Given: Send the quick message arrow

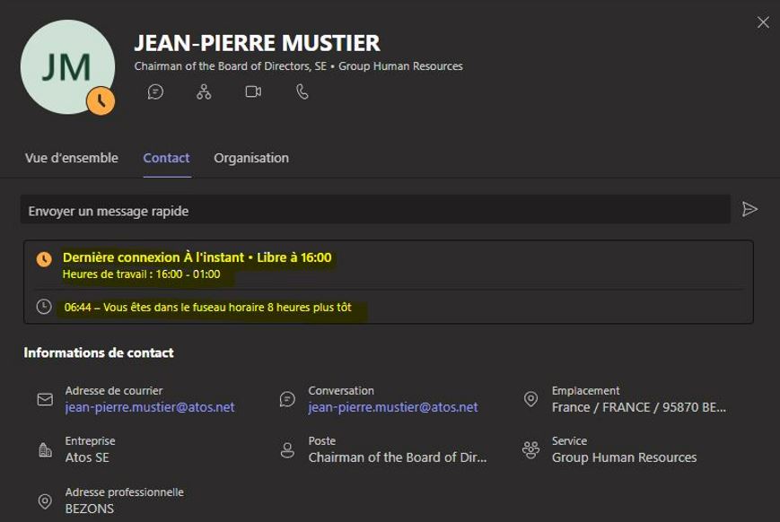Looking at the screenshot, I should coord(749,209).
